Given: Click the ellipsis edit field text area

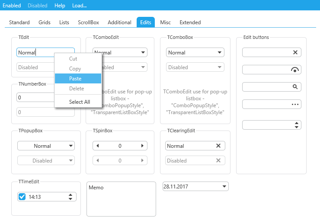Looking at the screenshot, I should tap(266, 105).
